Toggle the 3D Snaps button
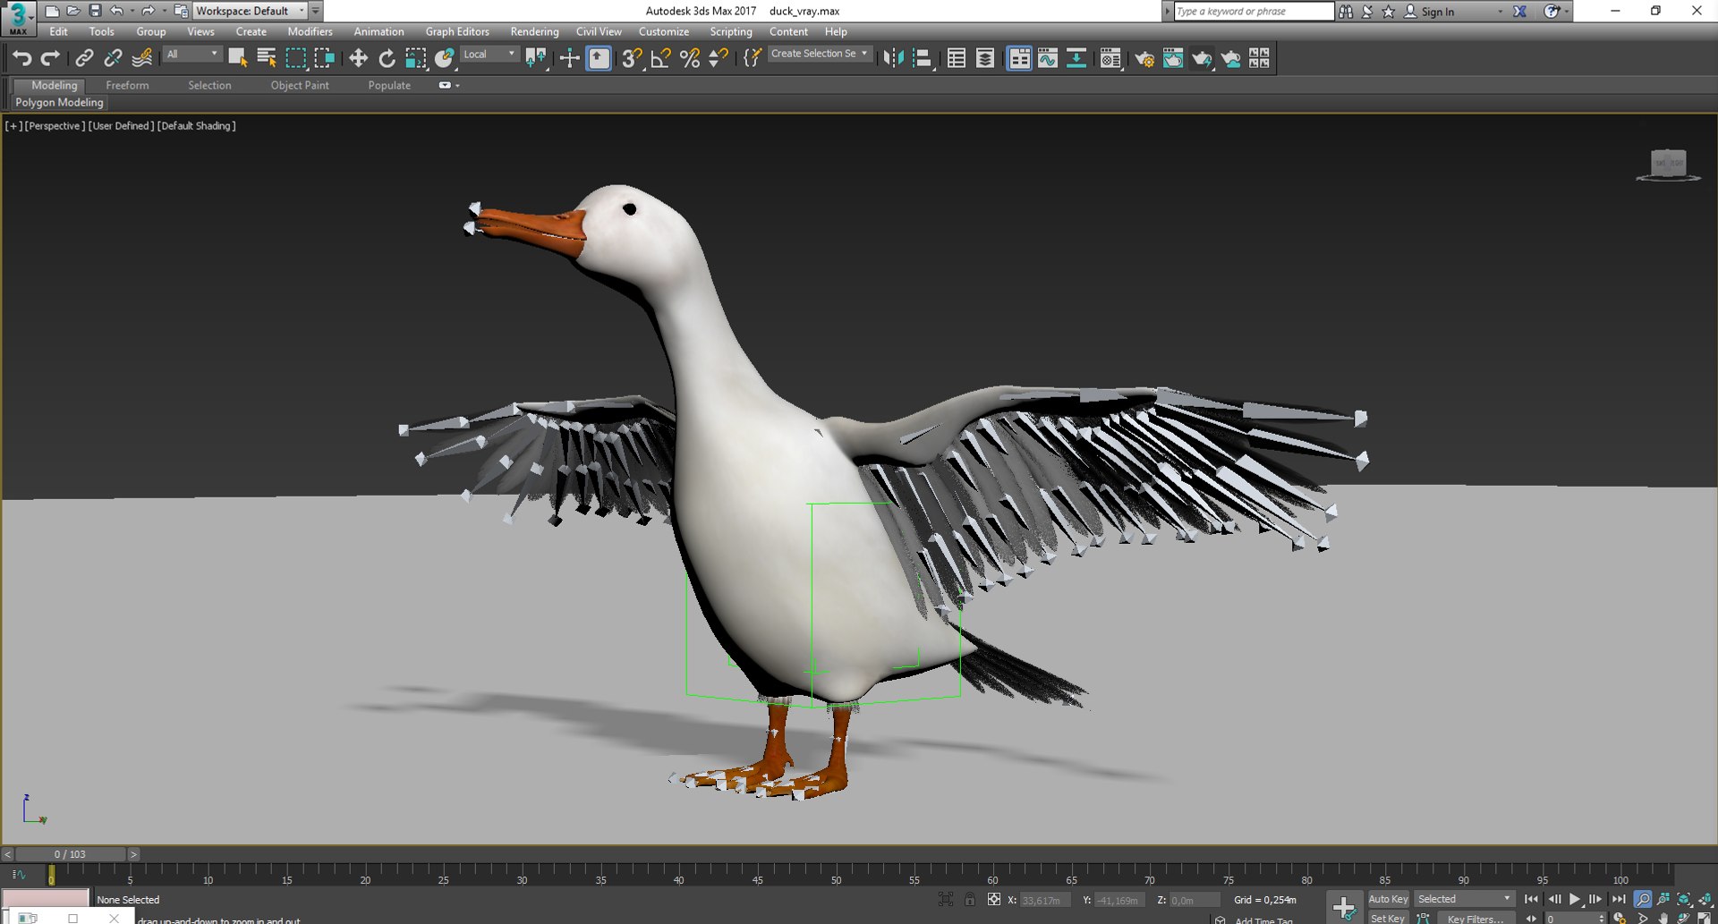The width and height of the screenshot is (1718, 924). 632,58
